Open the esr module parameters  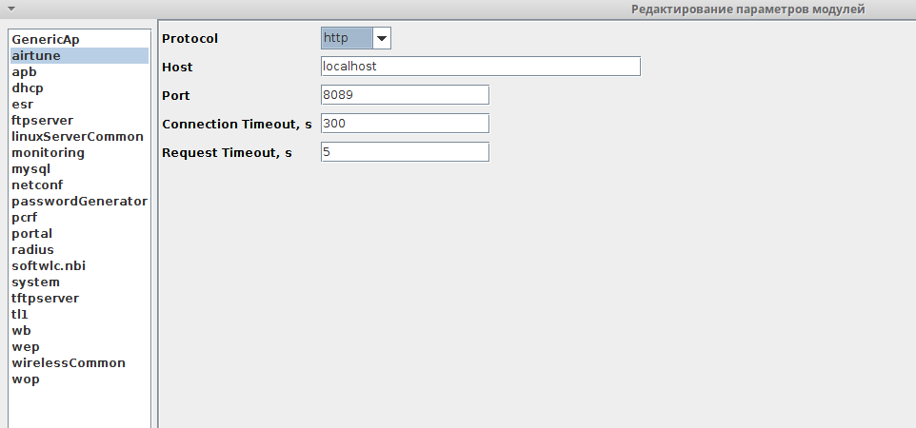coord(22,105)
